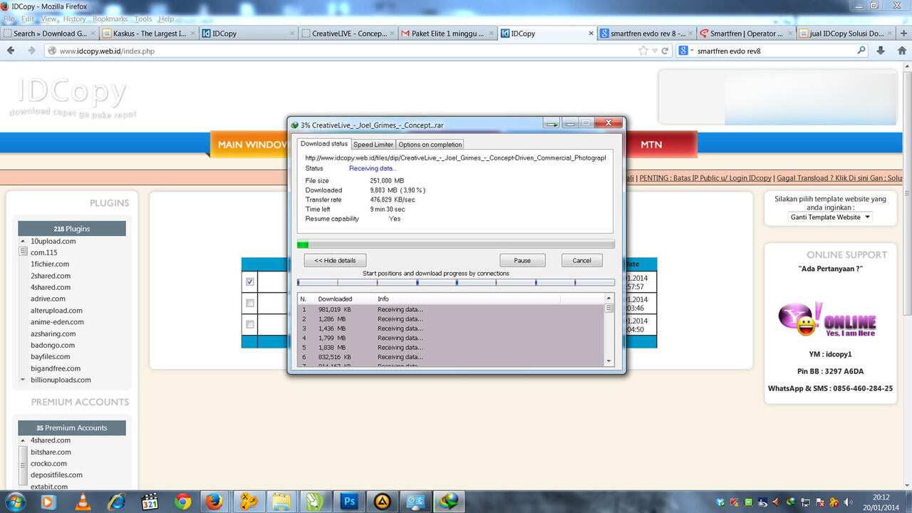Cancel the download
The width and height of the screenshot is (912, 513).
(x=581, y=260)
